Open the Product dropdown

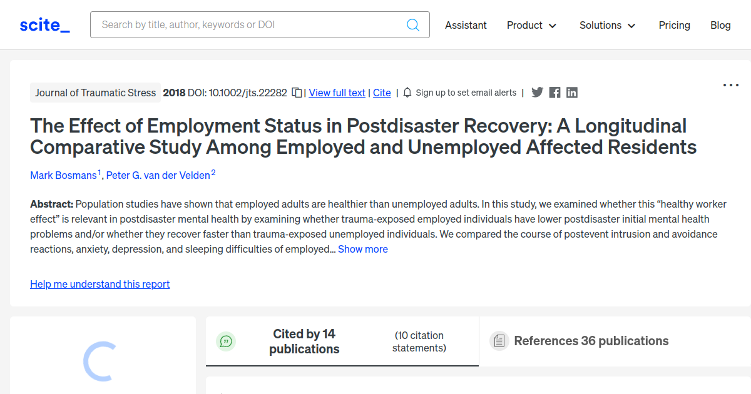(531, 25)
